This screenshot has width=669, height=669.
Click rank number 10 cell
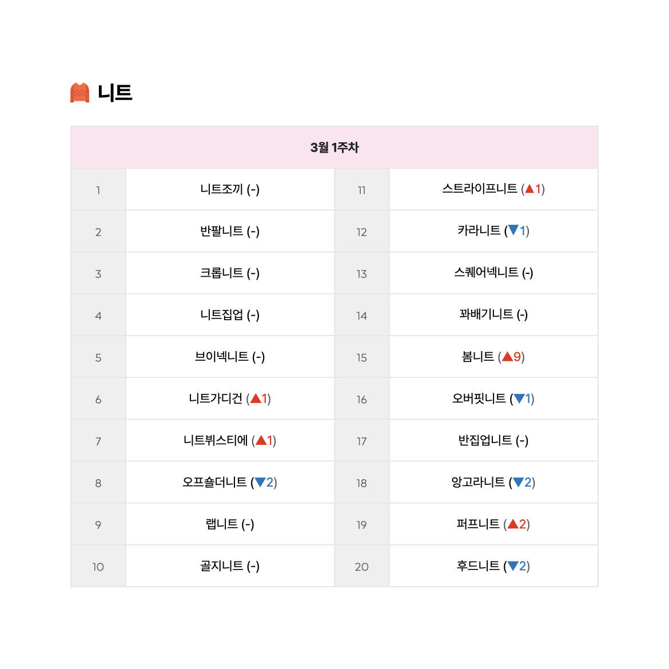[x=98, y=566]
